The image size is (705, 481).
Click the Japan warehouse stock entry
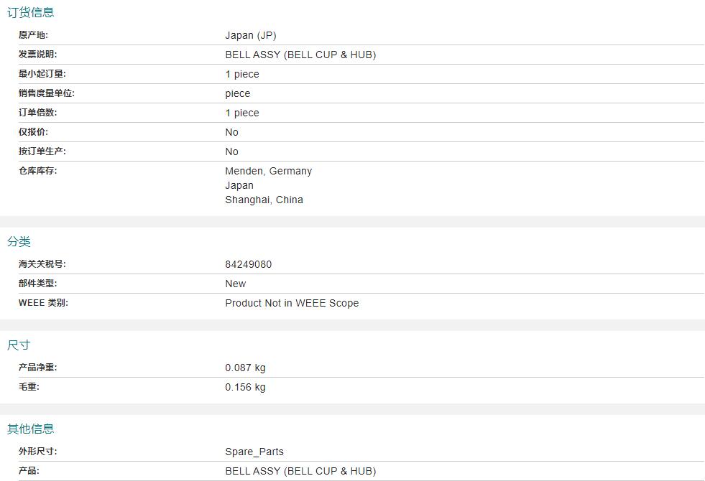pos(239,185)
